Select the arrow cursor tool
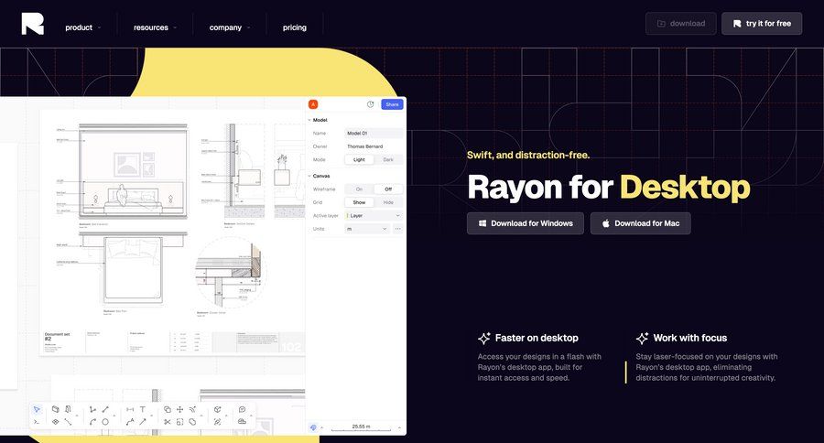 (x=37, y=409)
